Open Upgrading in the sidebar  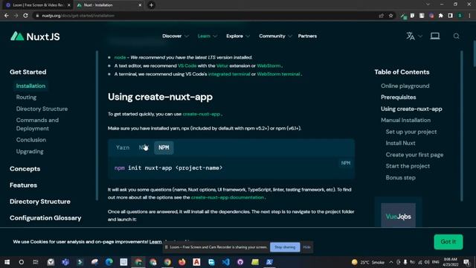click(30, 151)
